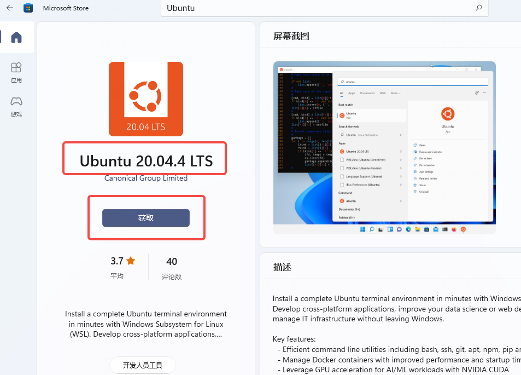521x375 pixels.
Task: Open the 开发人员工具 button
Action: point(142,365)
